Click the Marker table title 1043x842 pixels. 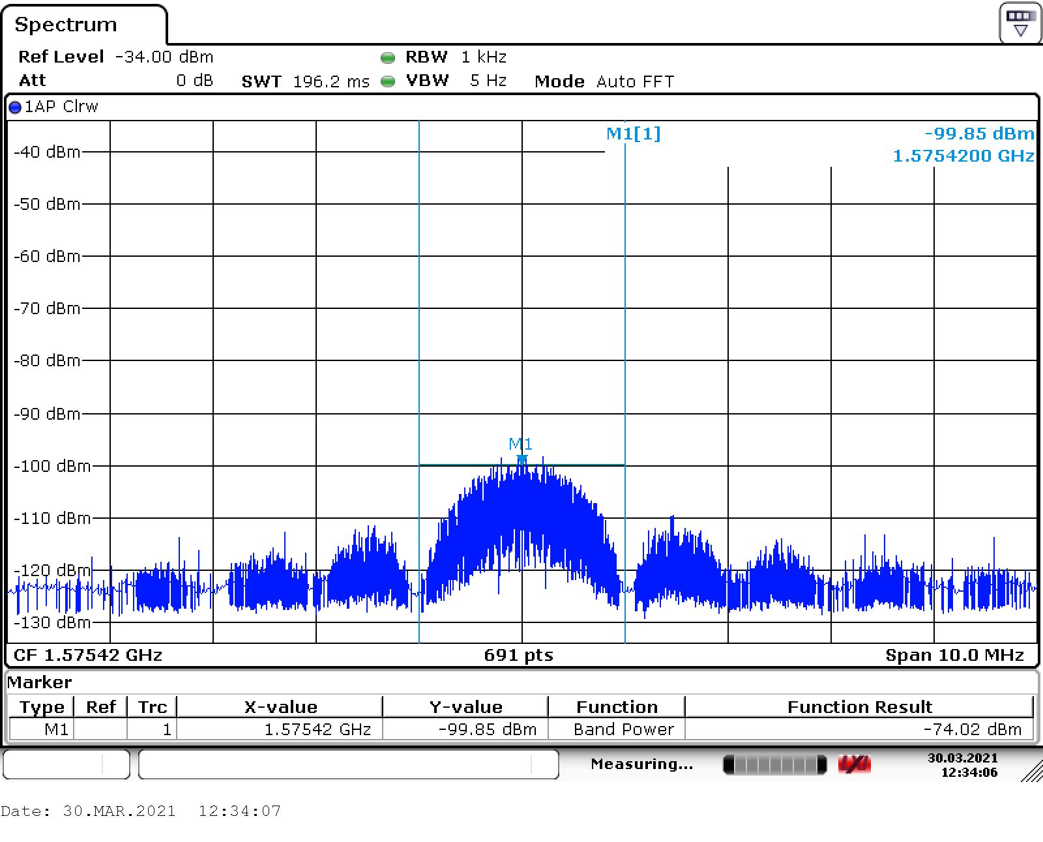pyautogui.click(x=39, y=682)
